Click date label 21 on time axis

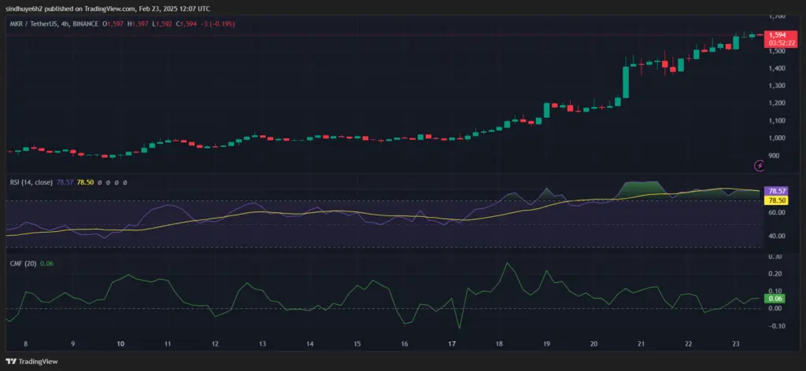641,344
